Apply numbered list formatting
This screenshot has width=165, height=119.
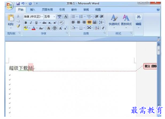[x=81, y=17]
